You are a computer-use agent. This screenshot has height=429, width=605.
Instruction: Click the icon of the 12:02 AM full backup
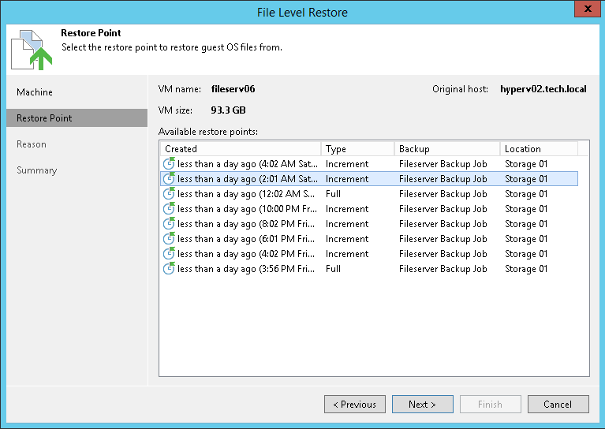(169, 194)
